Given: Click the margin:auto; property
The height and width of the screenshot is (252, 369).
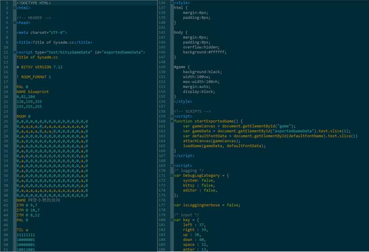Looking at the screenshot, I should click(x=197, y=86).
